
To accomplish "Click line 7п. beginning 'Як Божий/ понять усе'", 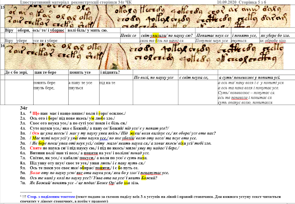I will 84,183.
